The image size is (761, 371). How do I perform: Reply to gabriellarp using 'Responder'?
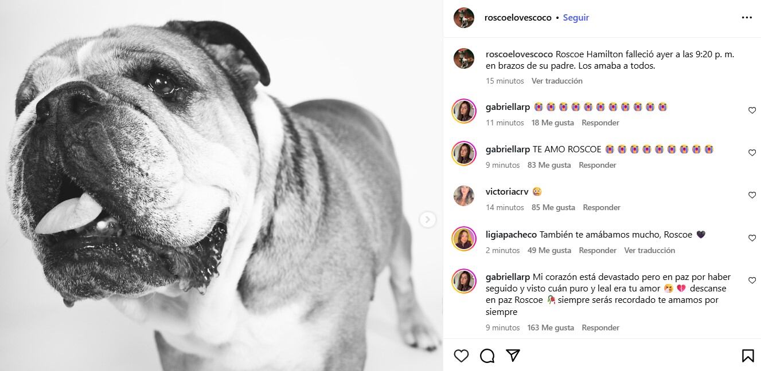(601, 123)
